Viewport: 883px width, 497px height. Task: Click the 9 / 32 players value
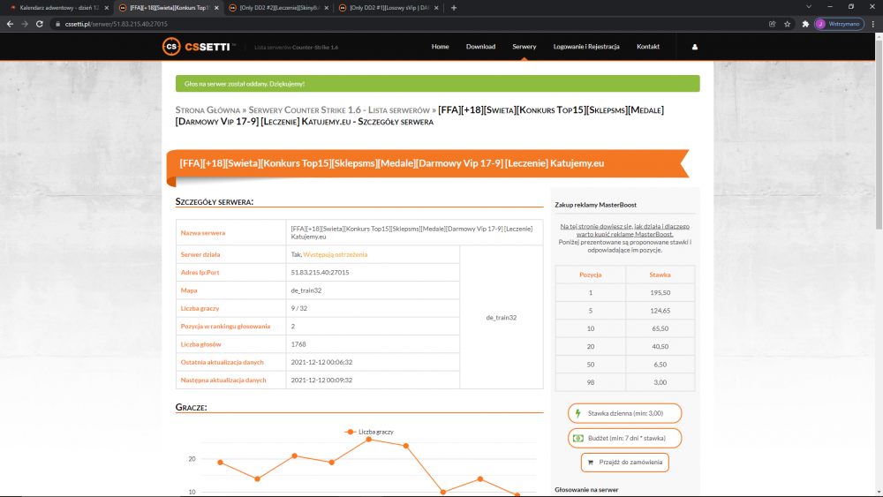pyautogui.click(x=299, y=308)
